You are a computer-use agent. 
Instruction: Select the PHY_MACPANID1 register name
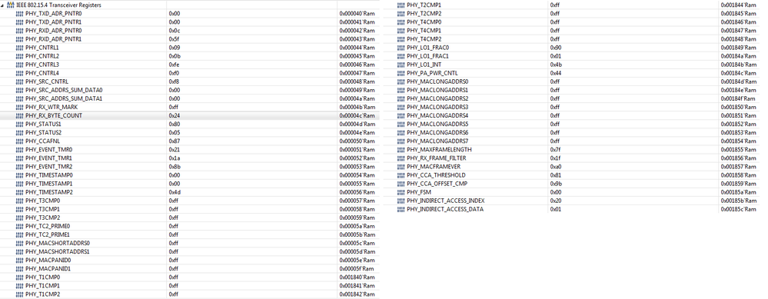[48, 268]
